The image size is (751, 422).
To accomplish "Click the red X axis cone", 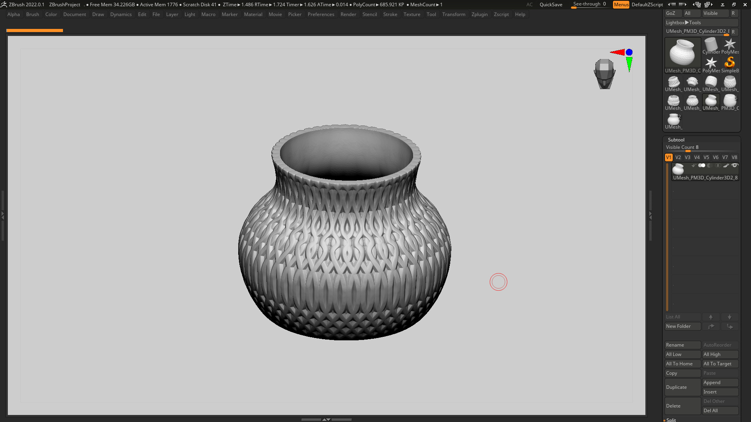I will [x=618, y=52].
